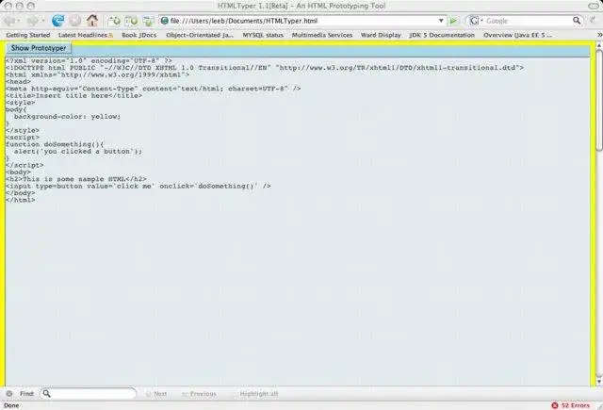Go forward to the next page

coord(32,21)
